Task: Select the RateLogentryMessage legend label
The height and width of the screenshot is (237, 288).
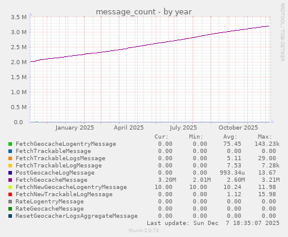Action: pos(50,202)
